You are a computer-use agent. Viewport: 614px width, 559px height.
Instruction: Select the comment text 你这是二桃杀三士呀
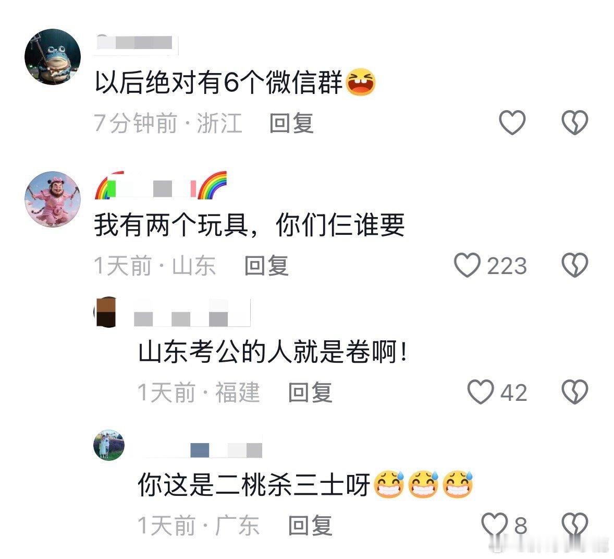[x=254, y=484]
